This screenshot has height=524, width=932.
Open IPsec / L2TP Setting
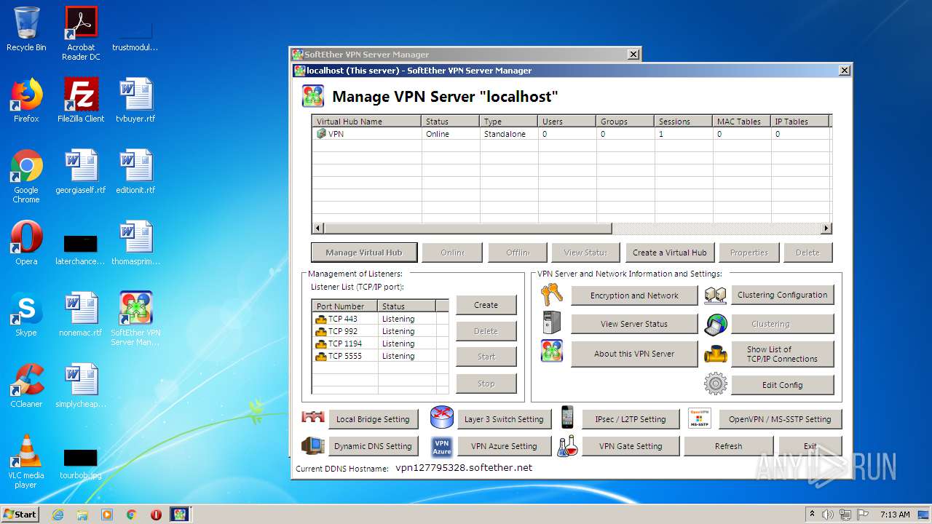[x=630, y=419]
